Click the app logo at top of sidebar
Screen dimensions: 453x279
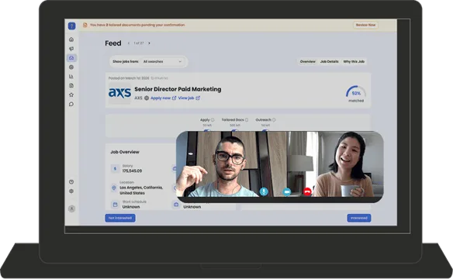point(71,26)
